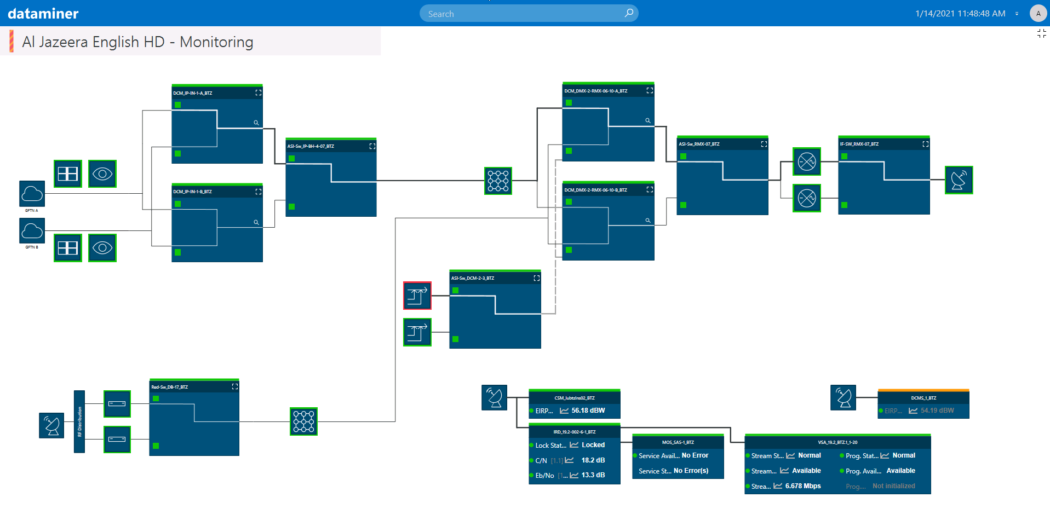Click magnifier icon in DCM_IP-IN-1-B_BTZ block
1050x526 pixels.
[x=256, y=222]
